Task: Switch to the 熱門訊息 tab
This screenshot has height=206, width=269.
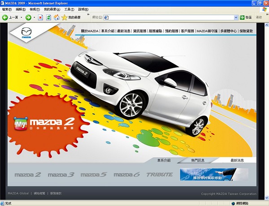Action: [198, 160]
